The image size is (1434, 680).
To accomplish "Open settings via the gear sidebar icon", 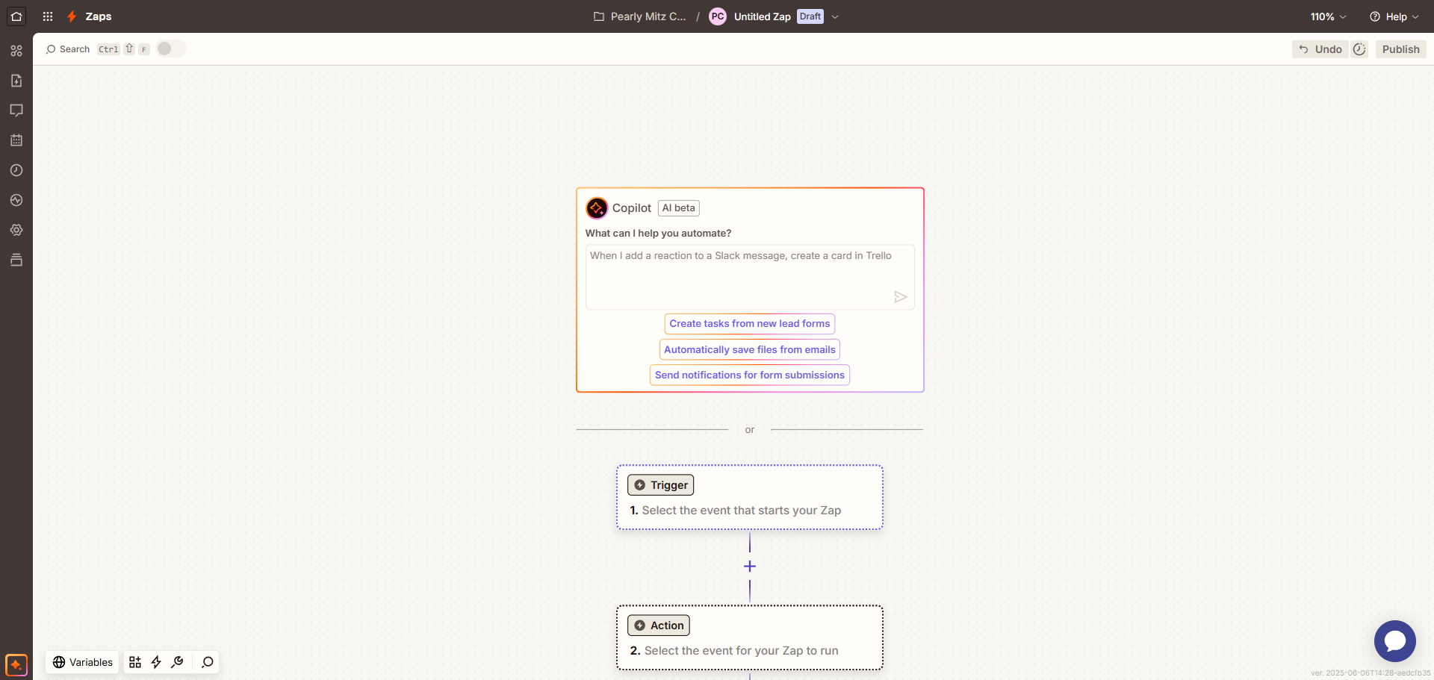I will point(16,230).
